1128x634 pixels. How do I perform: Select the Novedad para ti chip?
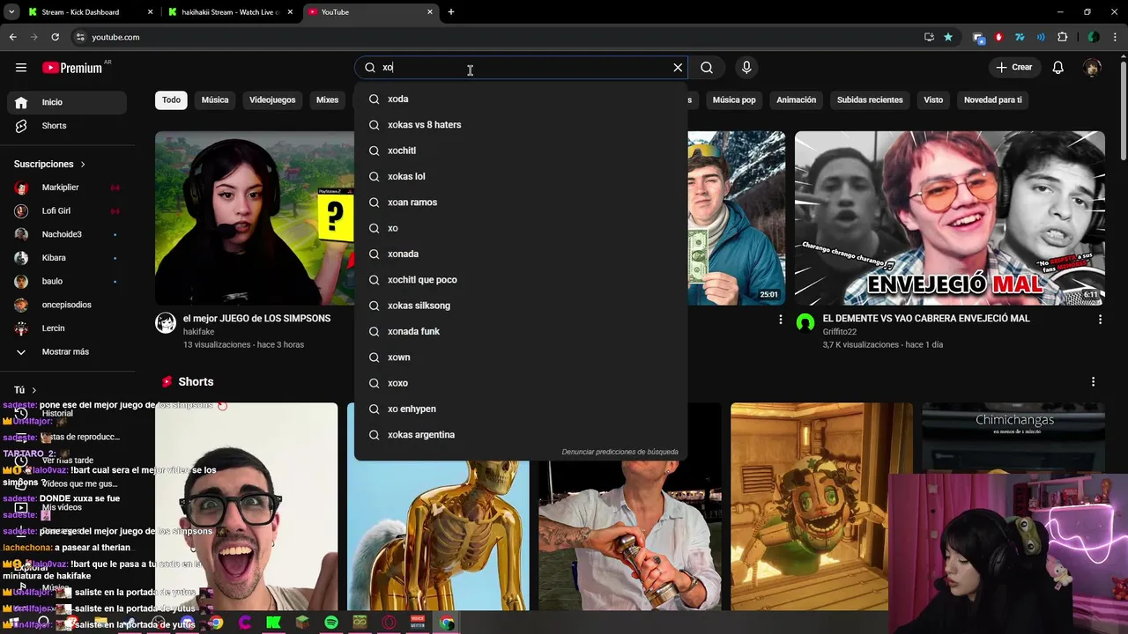[993, 100]
